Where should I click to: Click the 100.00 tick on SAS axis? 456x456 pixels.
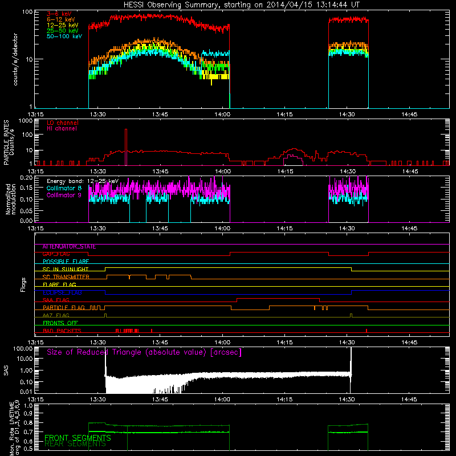tap(23, 349)
